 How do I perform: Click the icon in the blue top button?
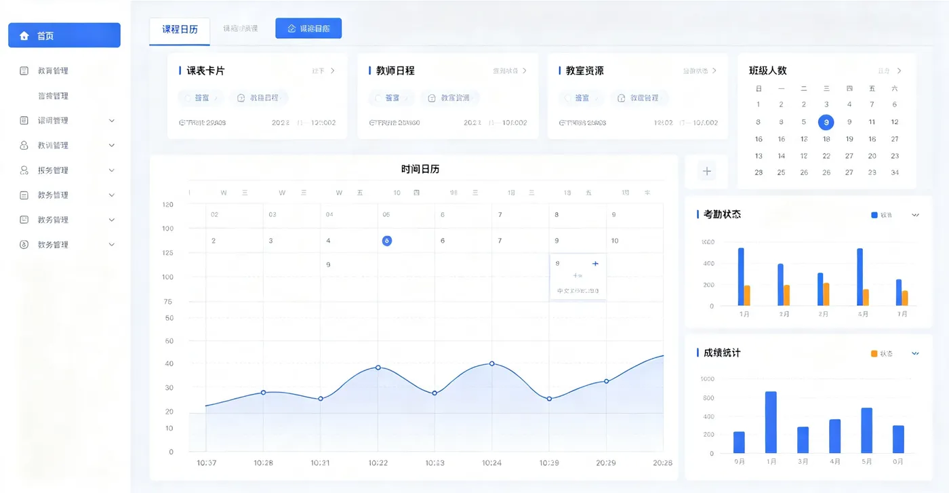[291, 28]
